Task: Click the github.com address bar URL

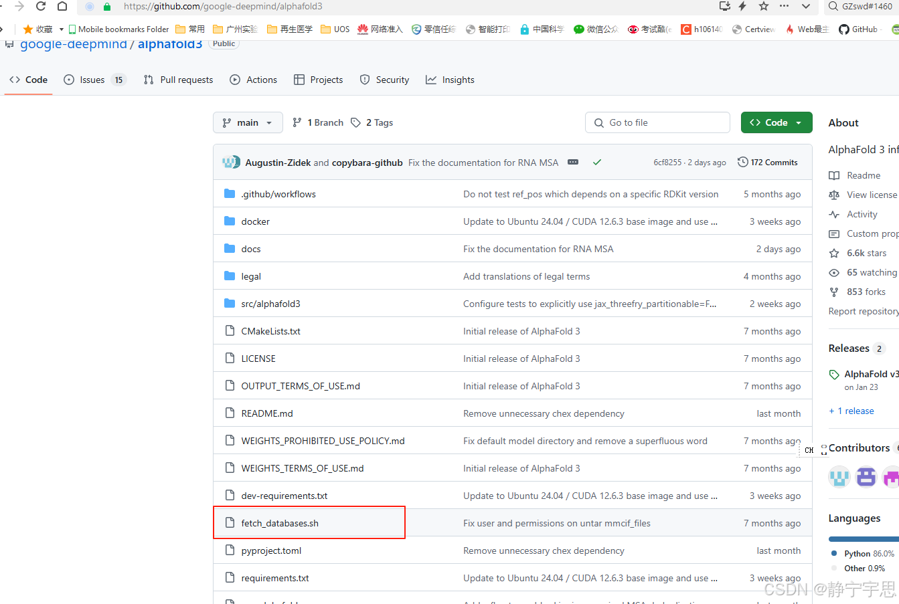Action: [x=223, y=6]
